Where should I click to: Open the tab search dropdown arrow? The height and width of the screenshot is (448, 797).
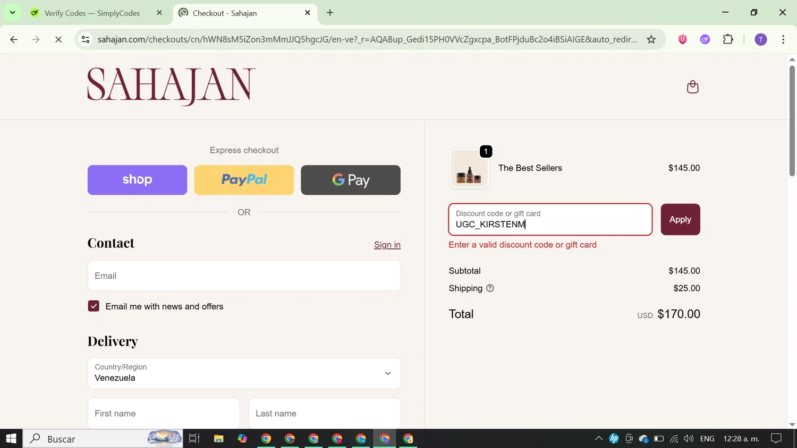pyautogui.click(x=12, y=12)
